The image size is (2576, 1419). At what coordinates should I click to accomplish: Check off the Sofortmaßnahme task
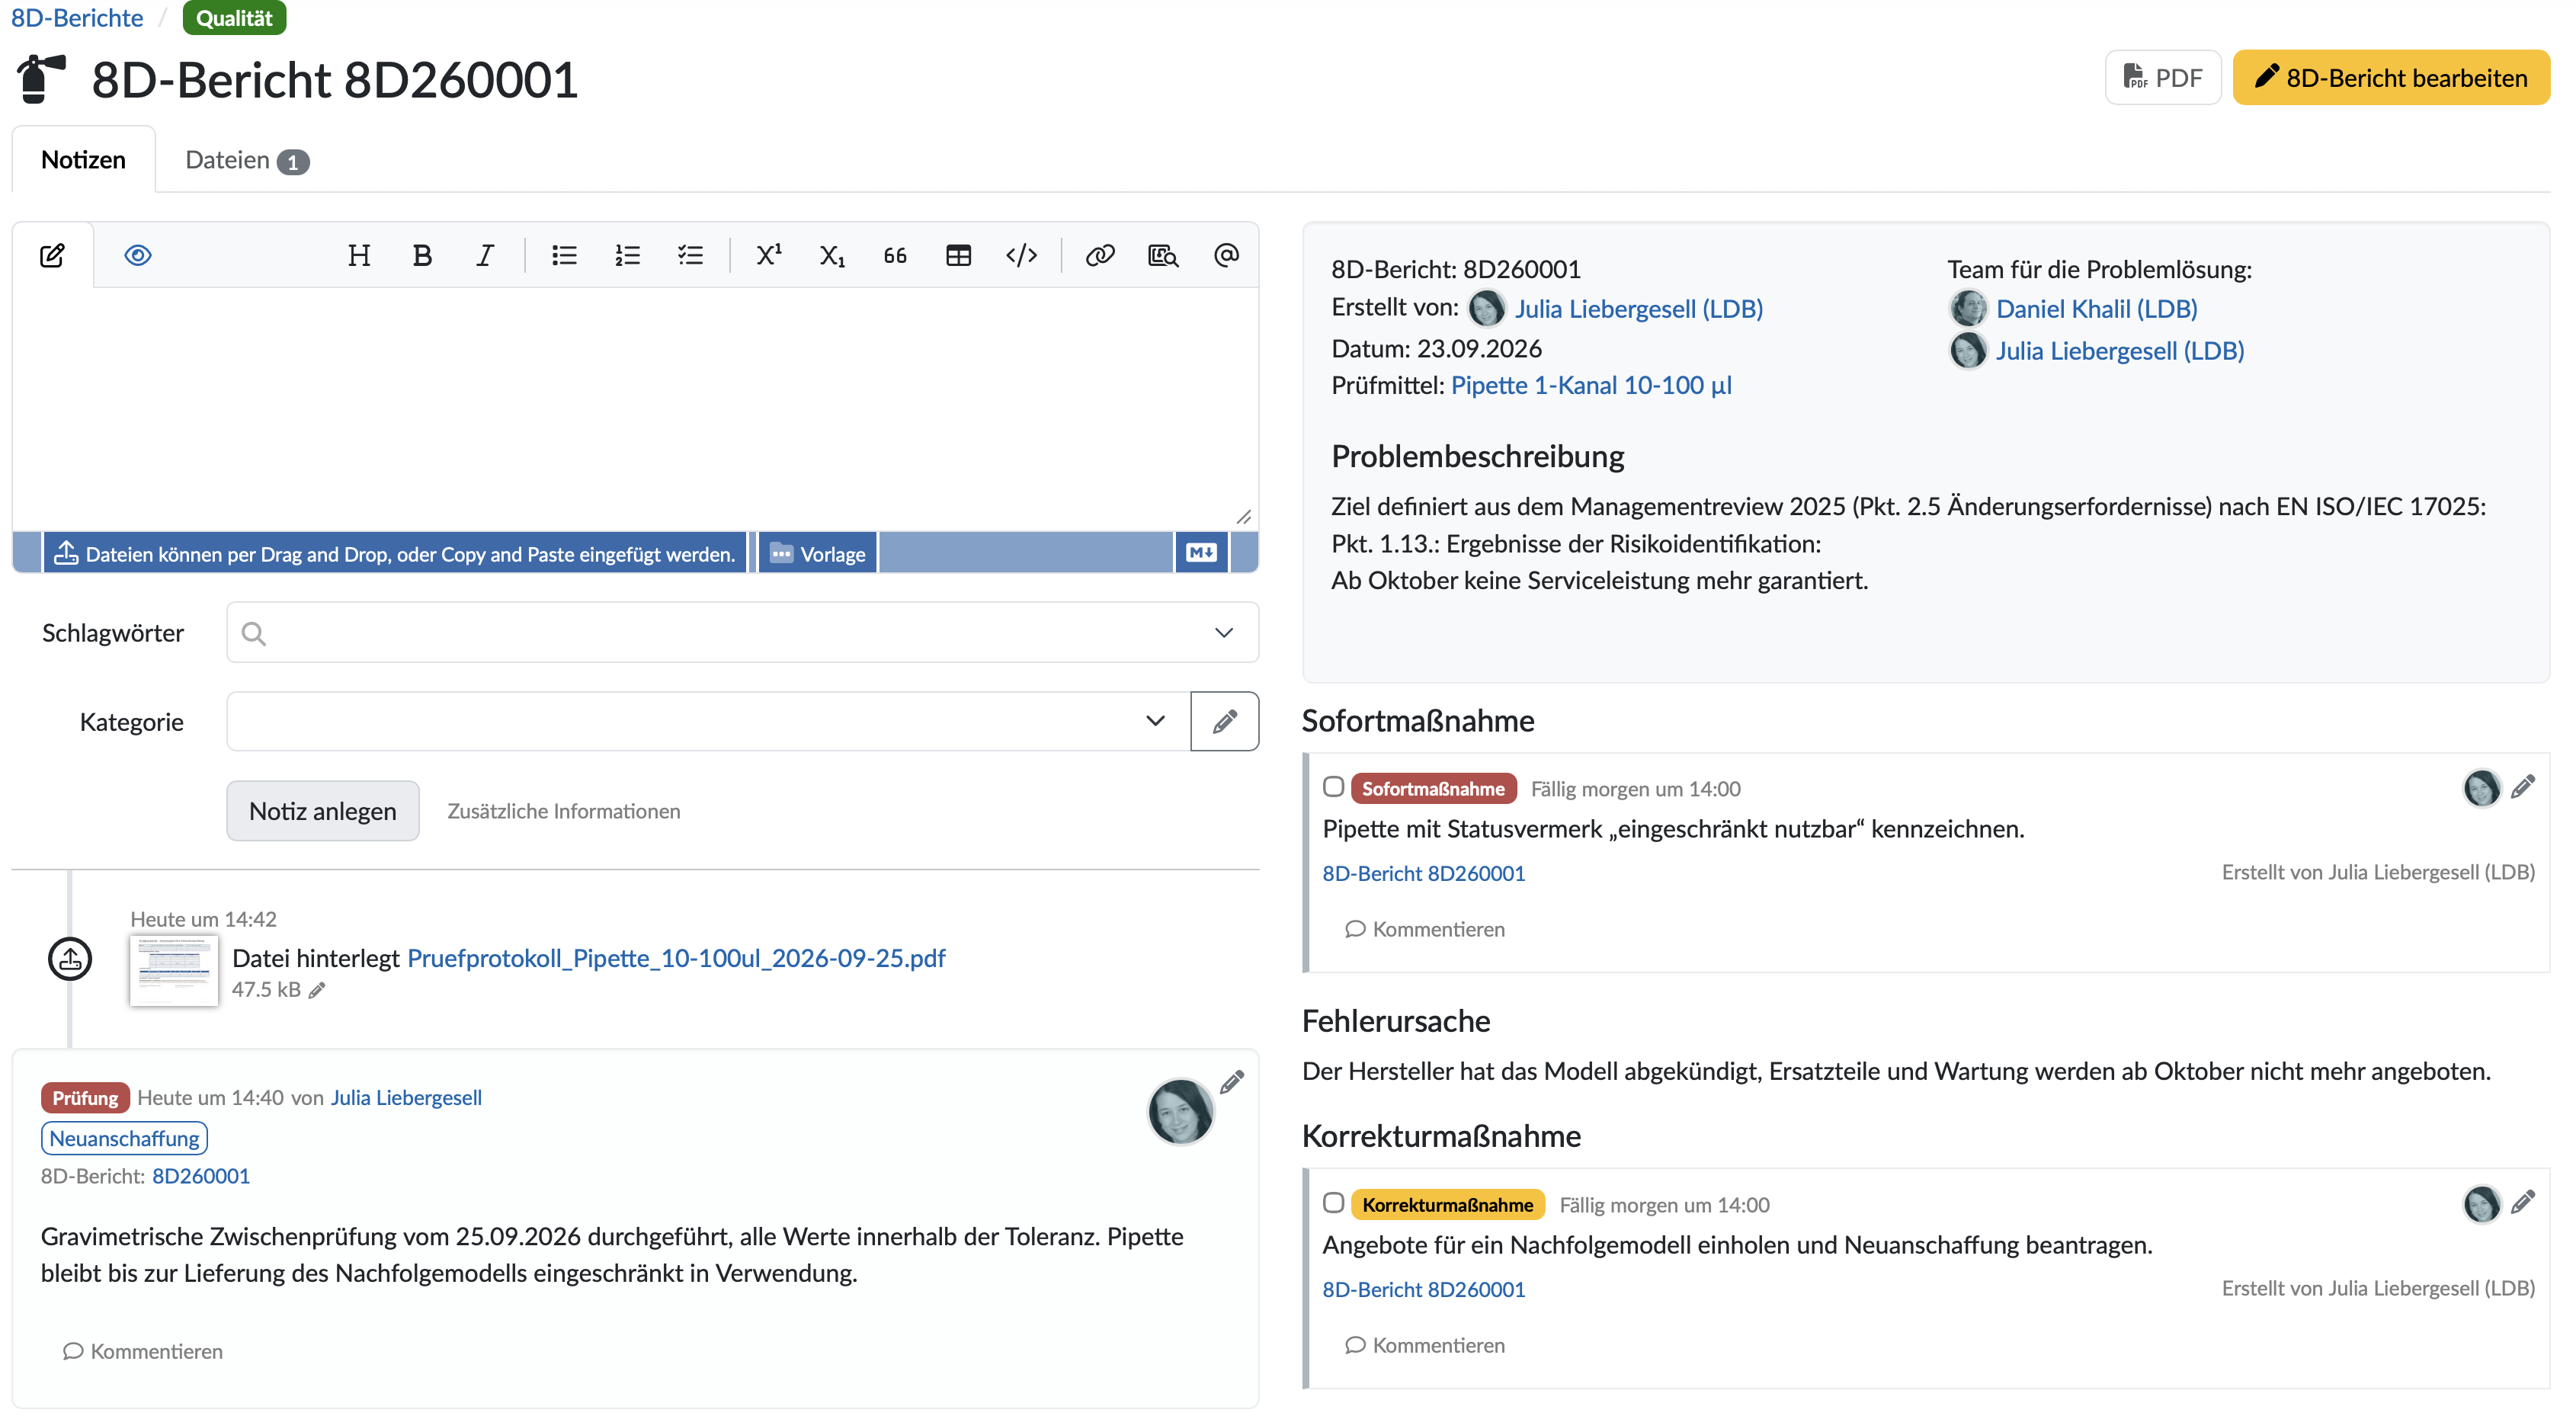pyautogui.click(x=1333, y=787)
